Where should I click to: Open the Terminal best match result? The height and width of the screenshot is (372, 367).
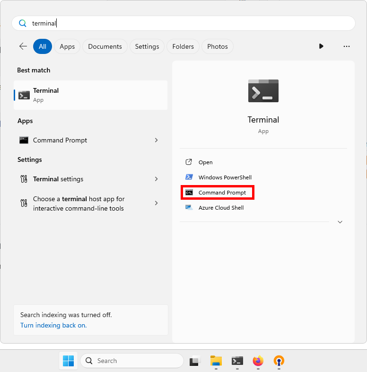[90, 95]
